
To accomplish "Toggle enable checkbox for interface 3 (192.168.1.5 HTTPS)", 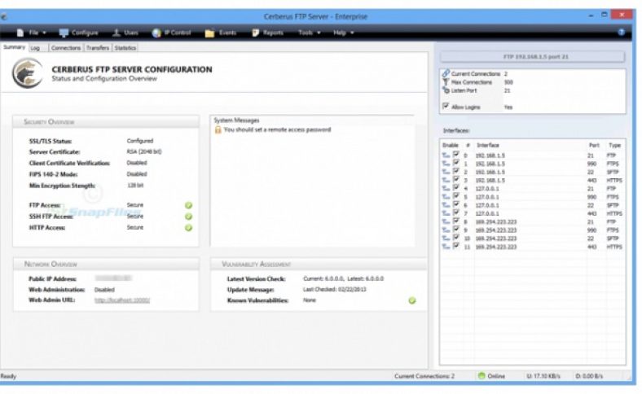I will (x=455, y=180).
